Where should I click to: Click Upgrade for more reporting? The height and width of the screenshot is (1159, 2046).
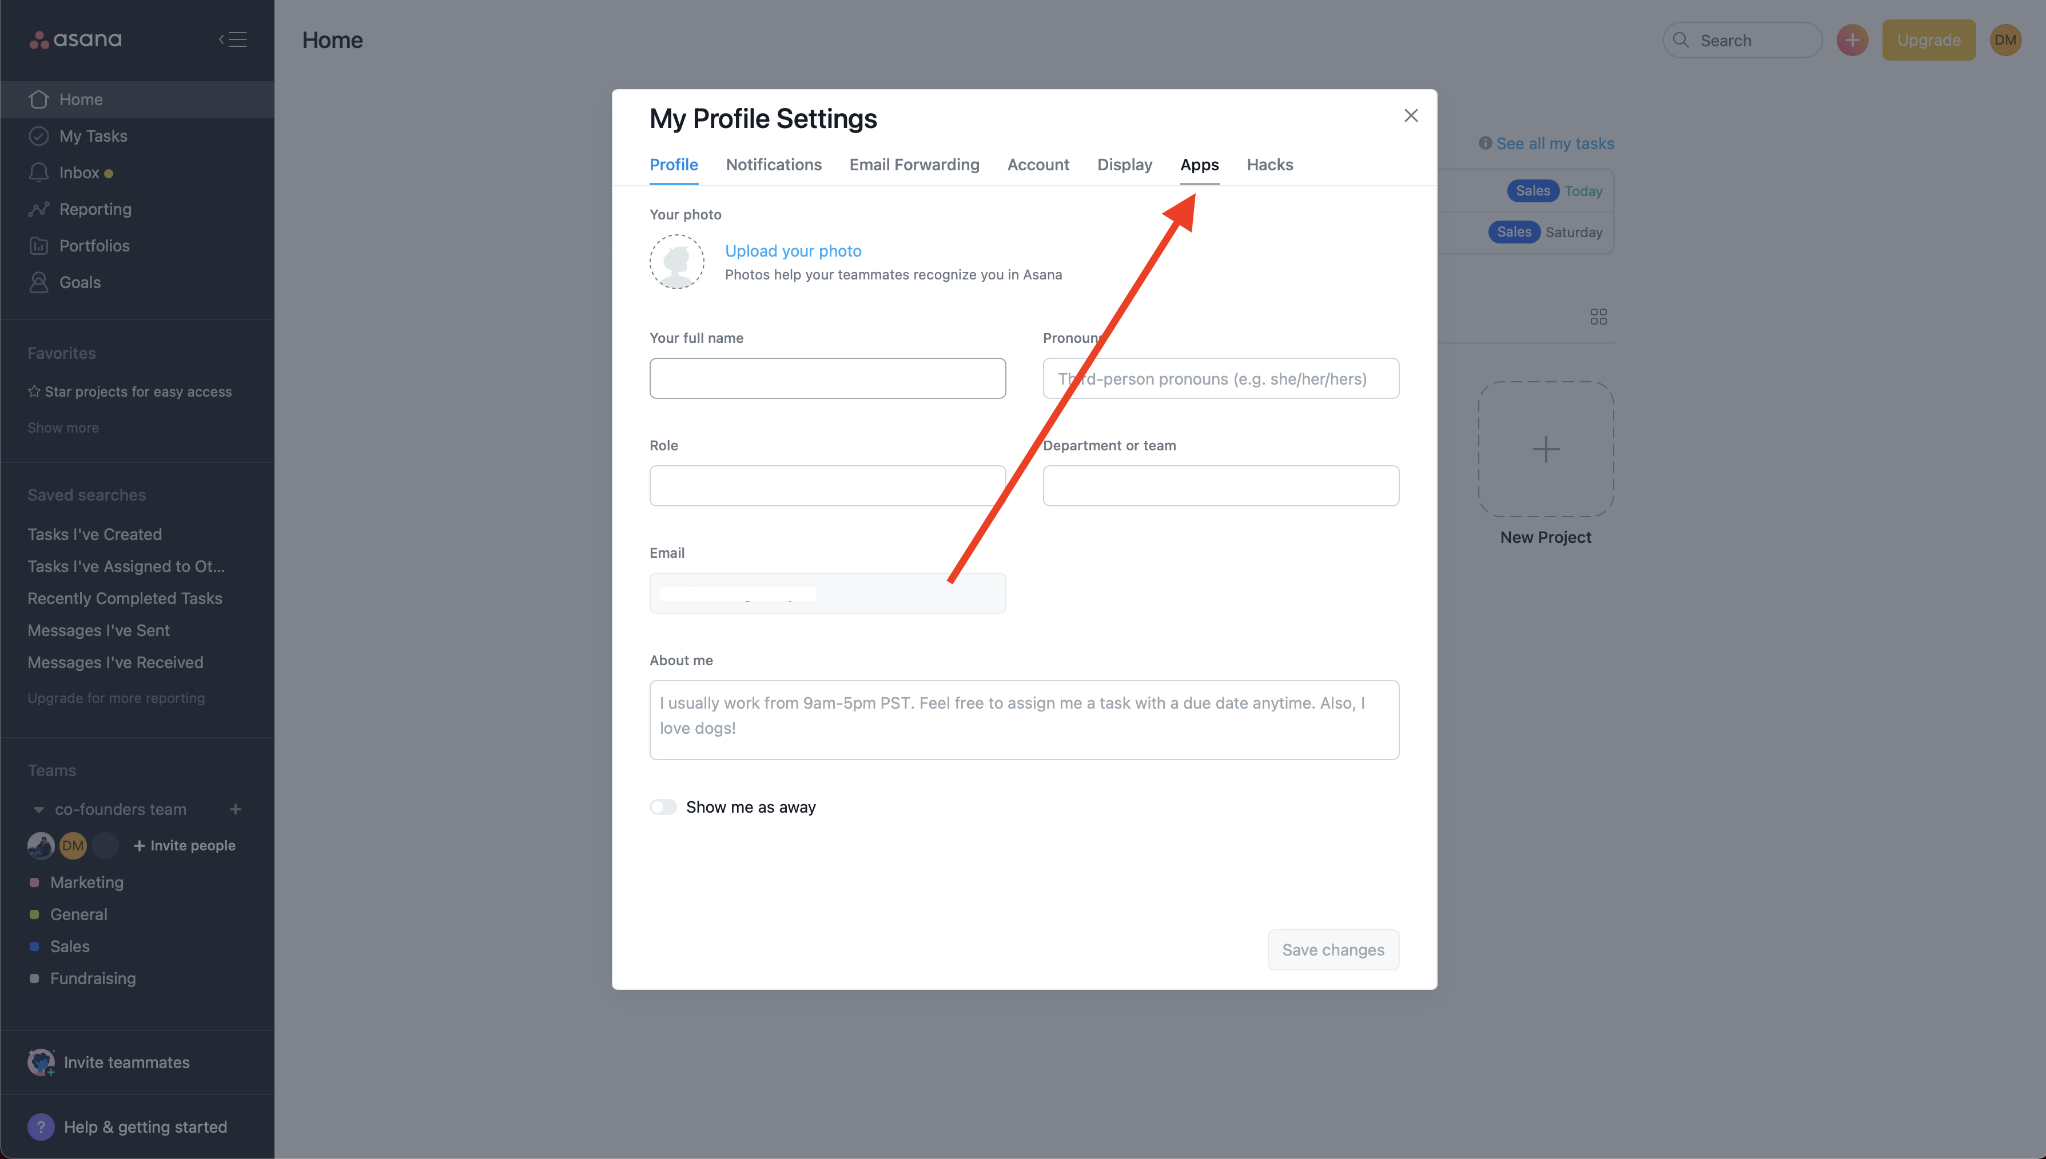click(x=116, y=698)
